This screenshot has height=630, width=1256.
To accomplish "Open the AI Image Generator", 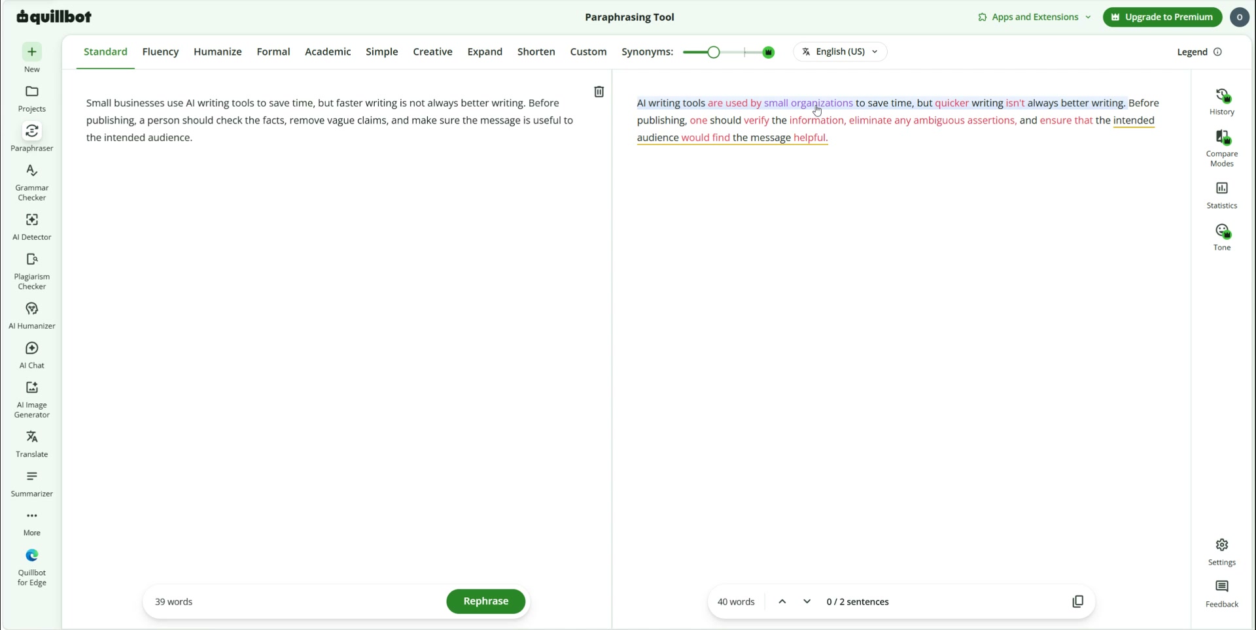I will pos(31,399).
